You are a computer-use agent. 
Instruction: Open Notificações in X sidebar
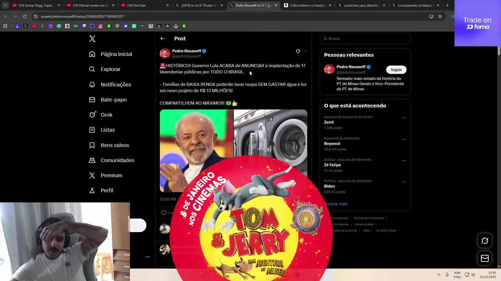(110, 84)
